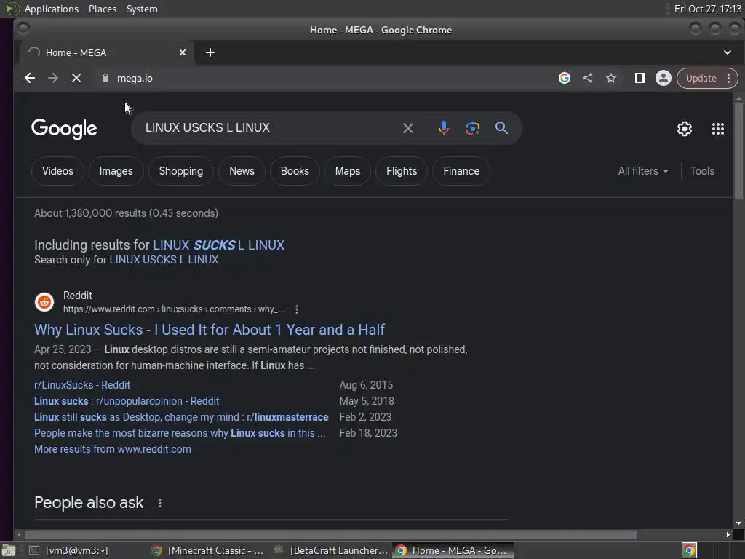Filter results by News
The image size is (745, 559).
click(x=242, y=171)
